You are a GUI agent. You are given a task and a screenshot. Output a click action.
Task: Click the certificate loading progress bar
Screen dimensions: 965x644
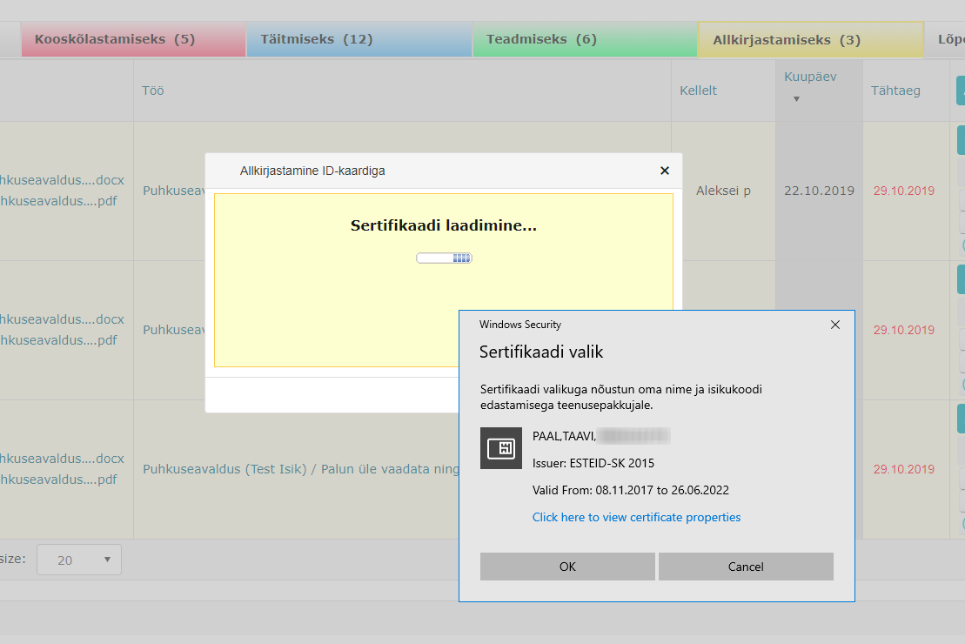444,258
